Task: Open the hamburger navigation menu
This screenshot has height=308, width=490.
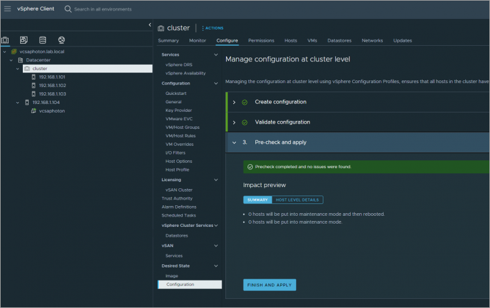Action: pos(7,9)
